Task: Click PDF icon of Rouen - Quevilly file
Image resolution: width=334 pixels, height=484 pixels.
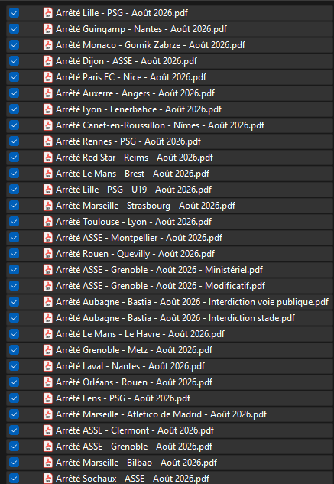Action: click(x=47, y=253)
